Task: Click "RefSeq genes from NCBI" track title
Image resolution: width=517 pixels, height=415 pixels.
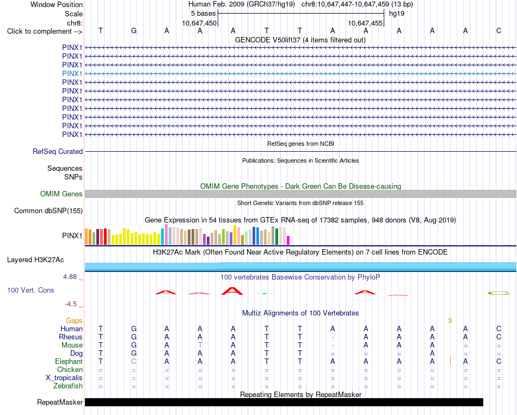Action: tap(300, 144)
